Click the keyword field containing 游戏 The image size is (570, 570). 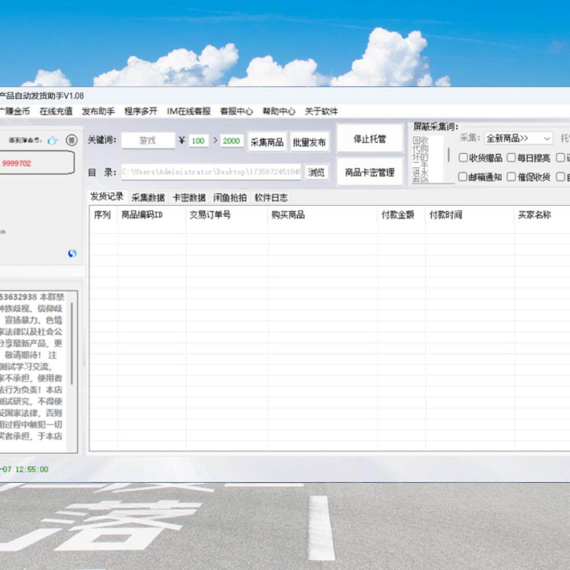click(148, 141)
